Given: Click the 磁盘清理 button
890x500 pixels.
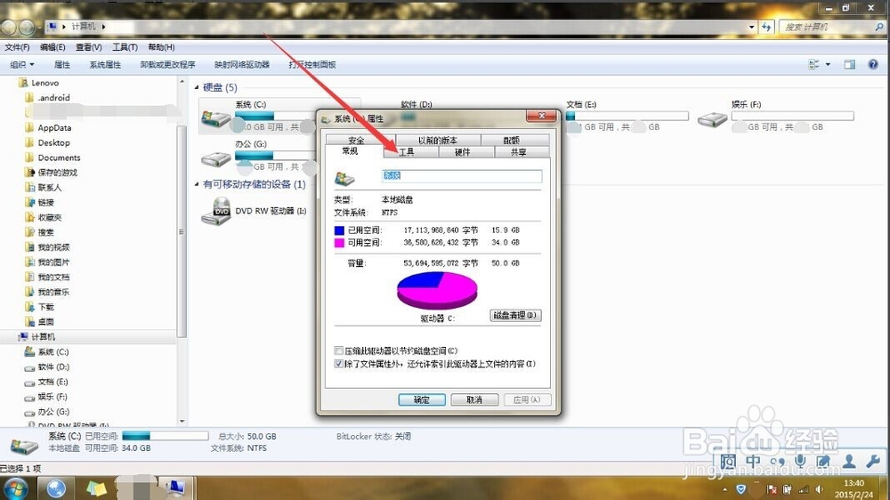Looking at the screenshot, I should tap(515, 316).
